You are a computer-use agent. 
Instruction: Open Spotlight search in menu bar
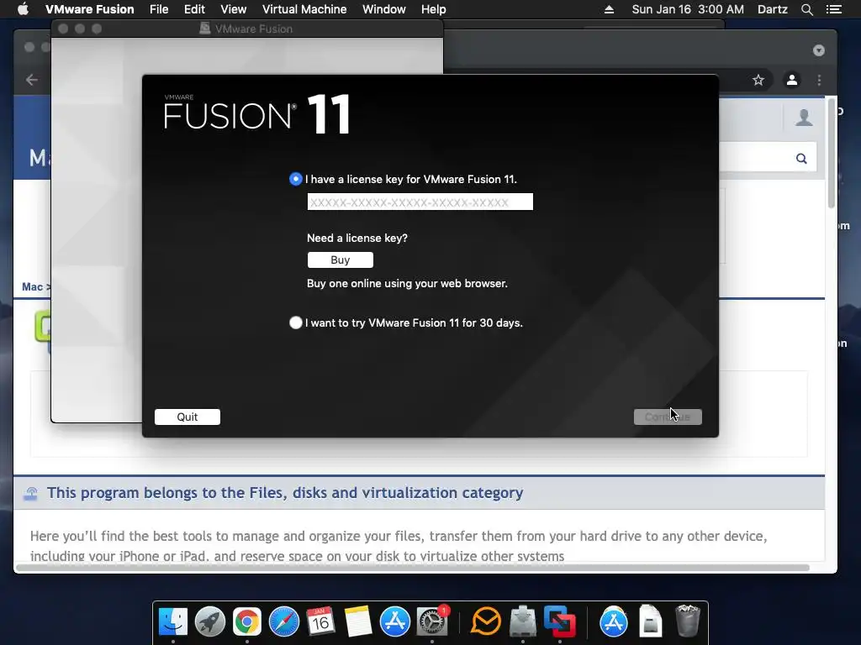806,9
